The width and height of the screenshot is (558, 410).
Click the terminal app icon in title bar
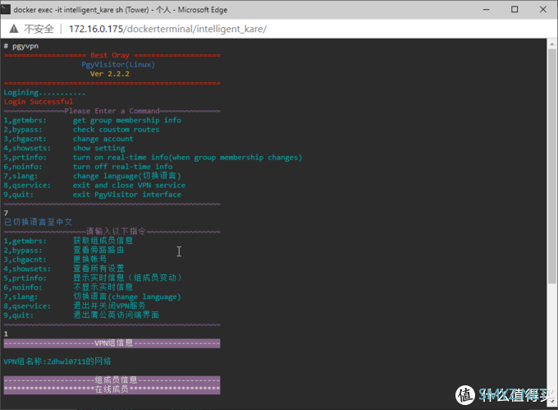[6, 9]
